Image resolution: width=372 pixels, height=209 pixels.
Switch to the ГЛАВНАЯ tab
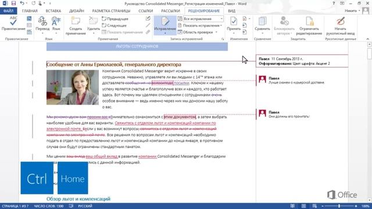[30, 11]
